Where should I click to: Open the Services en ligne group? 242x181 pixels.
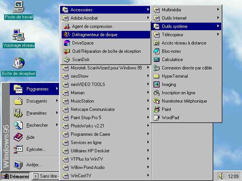pos(105,143)
